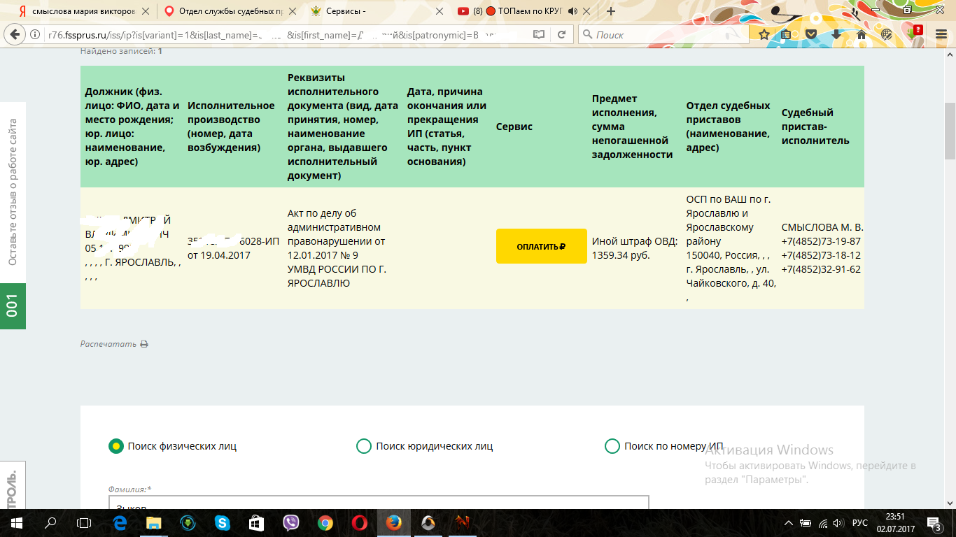Click the от 19.04.2017 date text
The image size is (956, 537).
pyautogui.click(x=219, y=255)
